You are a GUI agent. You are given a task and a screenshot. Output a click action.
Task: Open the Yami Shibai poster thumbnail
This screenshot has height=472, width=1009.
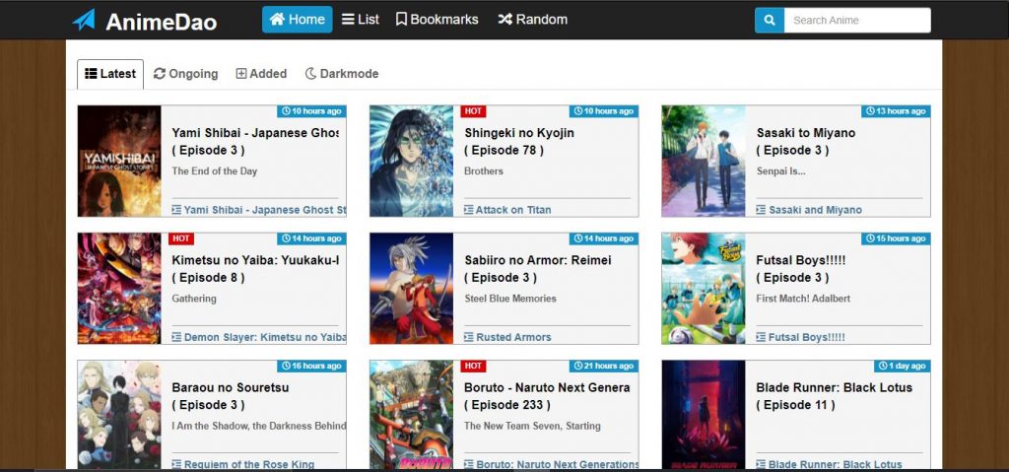[x=119, y=161]
